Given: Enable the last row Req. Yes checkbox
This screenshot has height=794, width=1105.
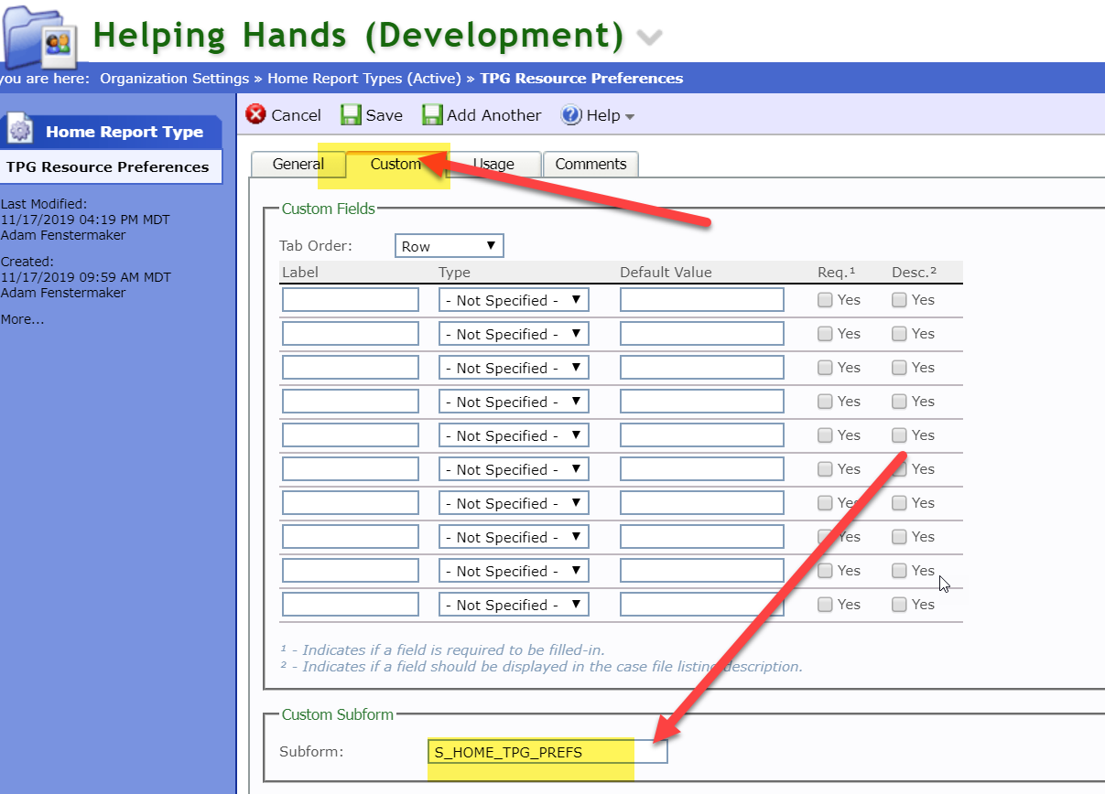Looking at the screenshot, I should pyautogui.click(x=825, y=605).
